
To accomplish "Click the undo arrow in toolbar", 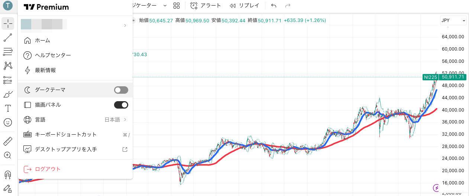I will (x=274, y=6).
